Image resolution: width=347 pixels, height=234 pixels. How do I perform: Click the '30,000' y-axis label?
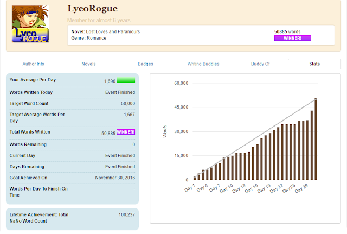click(181, 131)
